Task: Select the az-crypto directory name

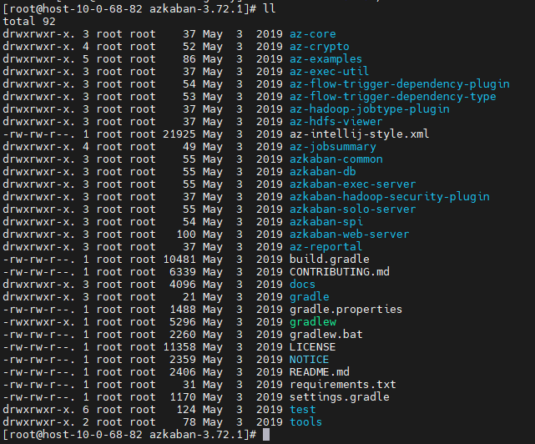Action: pos(320,47)
